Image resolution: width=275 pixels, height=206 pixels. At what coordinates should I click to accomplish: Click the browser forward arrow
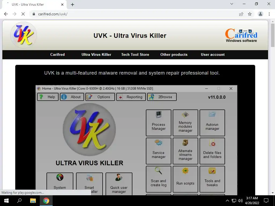pos(15,14)
